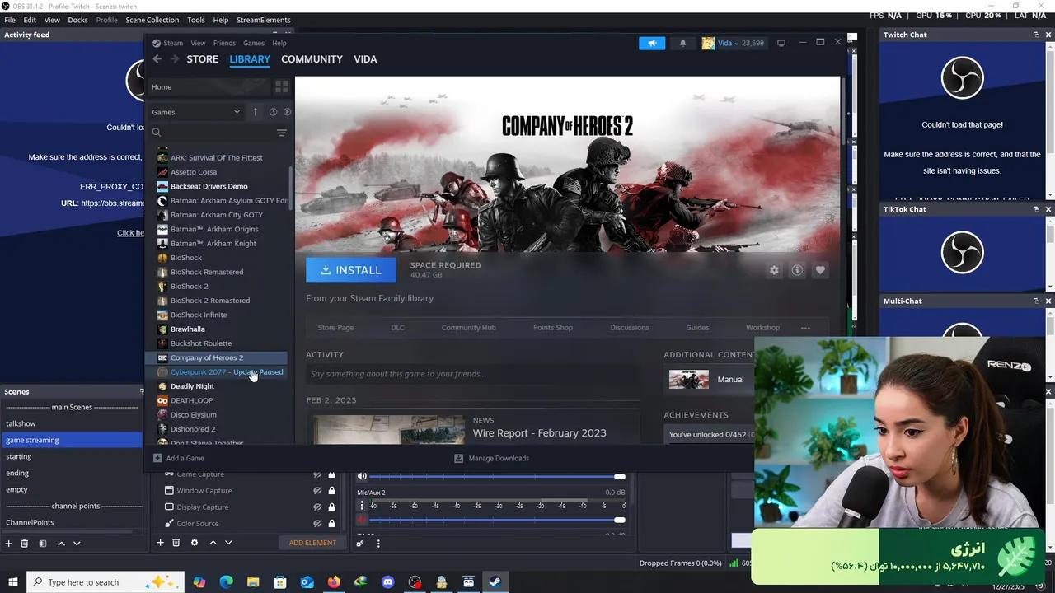The width and height of the screenshot is (1055, 593).
Task: Switch to Steam STORE tab
Action: (x=202, y=59)
